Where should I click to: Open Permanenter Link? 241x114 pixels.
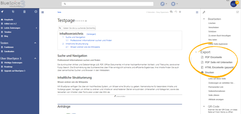[216, 87]
